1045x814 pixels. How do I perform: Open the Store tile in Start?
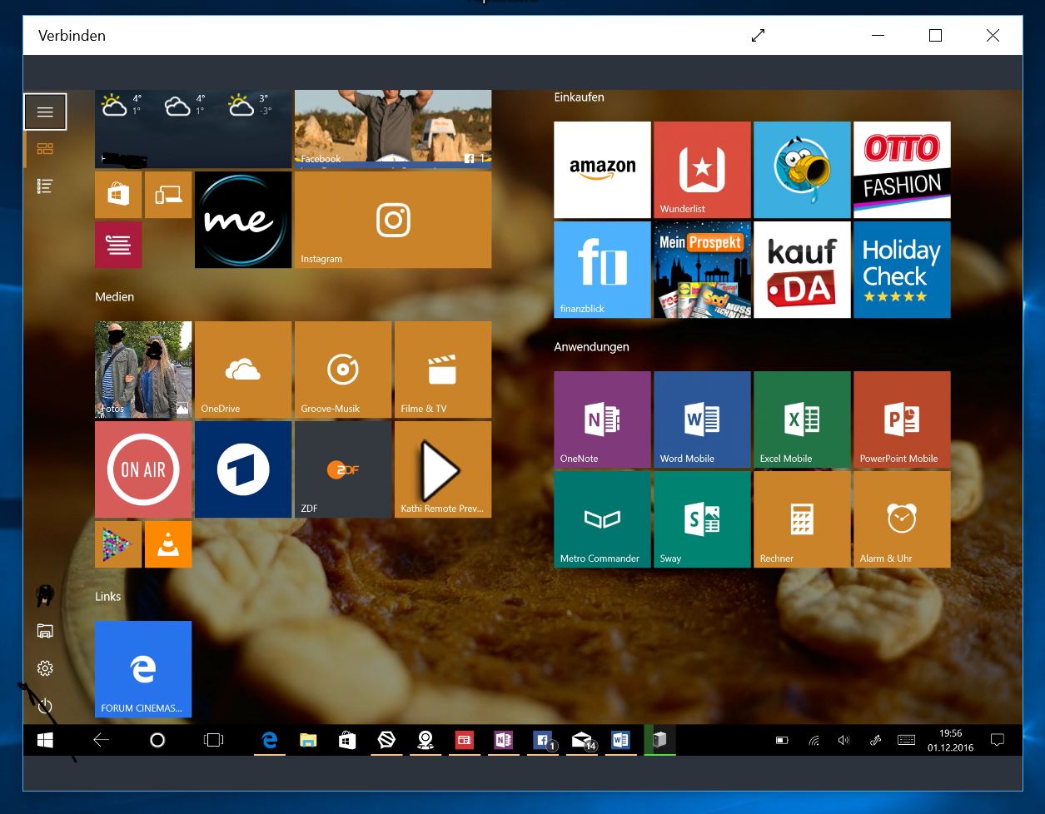[118, 195]
